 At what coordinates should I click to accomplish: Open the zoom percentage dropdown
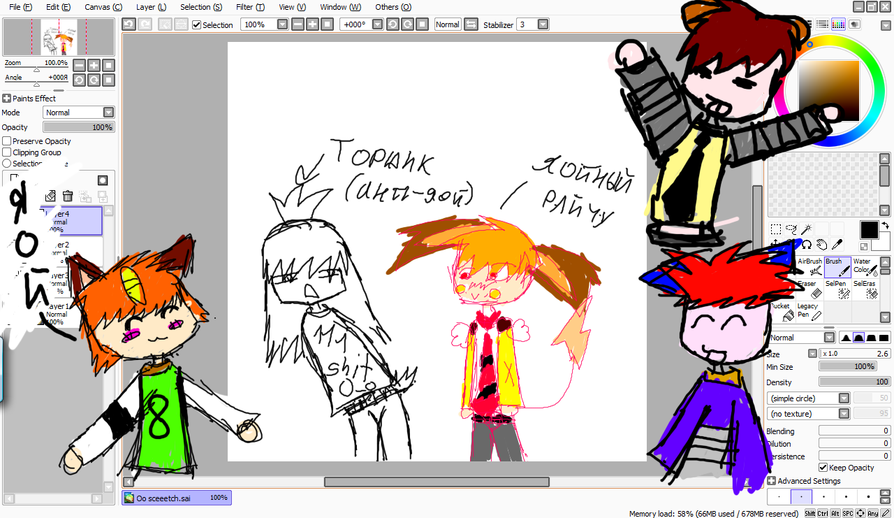[x=282, y=24]
